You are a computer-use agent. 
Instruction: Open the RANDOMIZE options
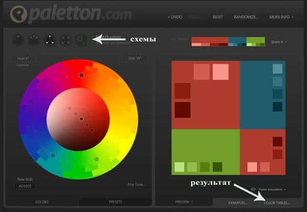(246, 17)
